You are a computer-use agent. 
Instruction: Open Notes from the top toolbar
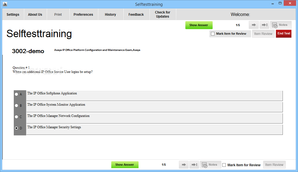[281, 25]
